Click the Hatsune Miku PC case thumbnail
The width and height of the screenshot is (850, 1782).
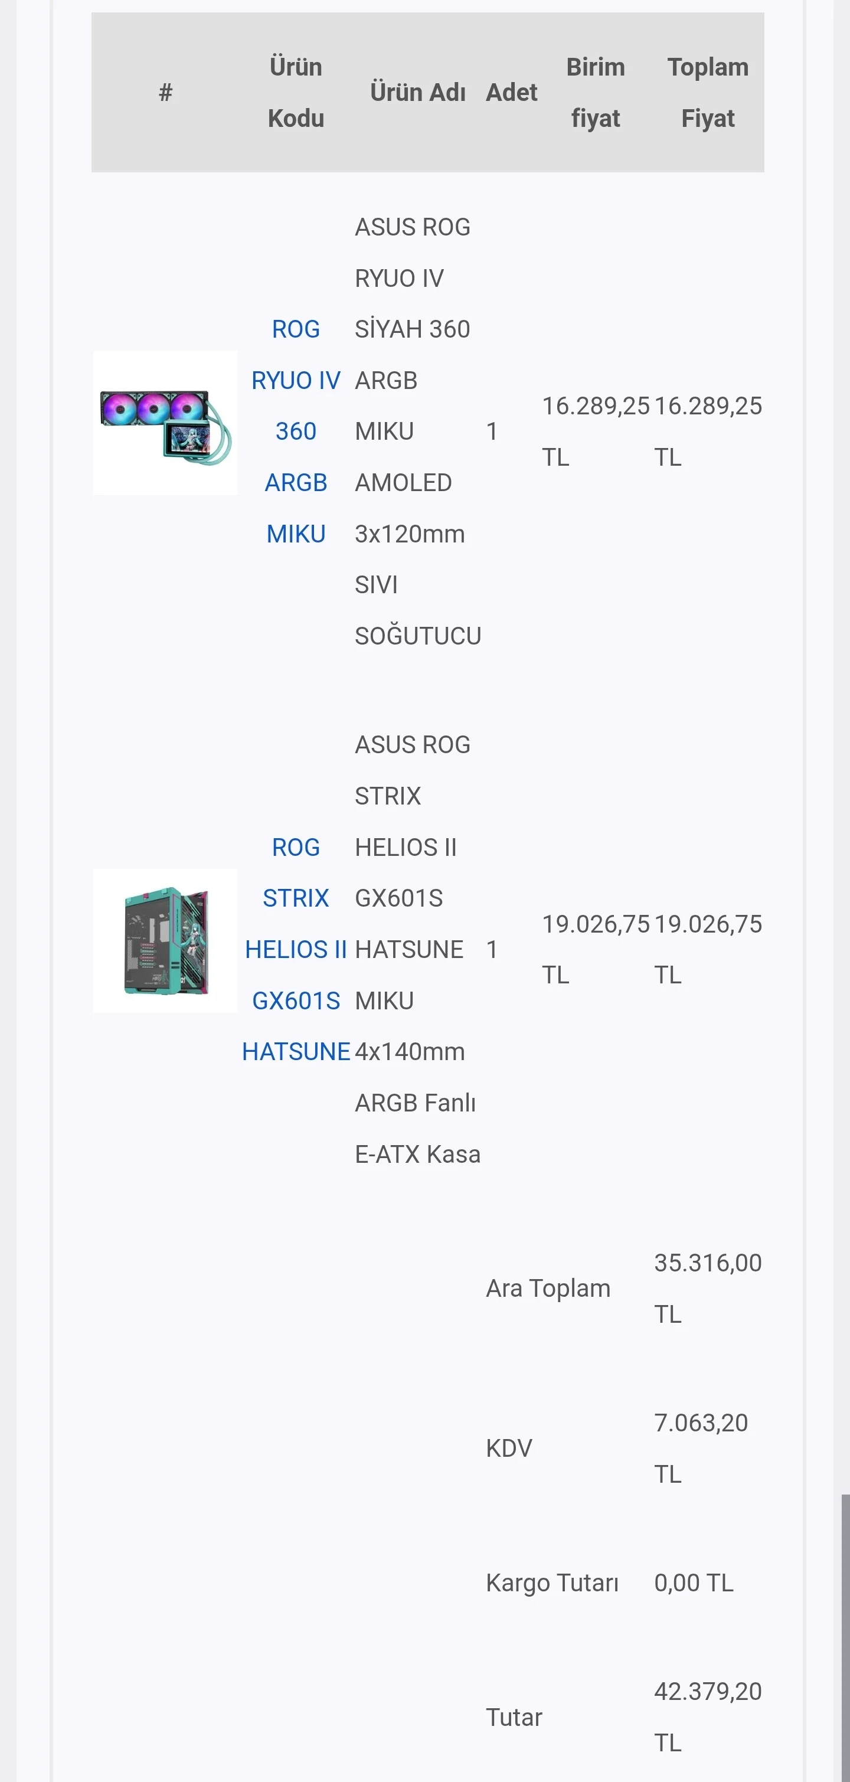point(165,941)
